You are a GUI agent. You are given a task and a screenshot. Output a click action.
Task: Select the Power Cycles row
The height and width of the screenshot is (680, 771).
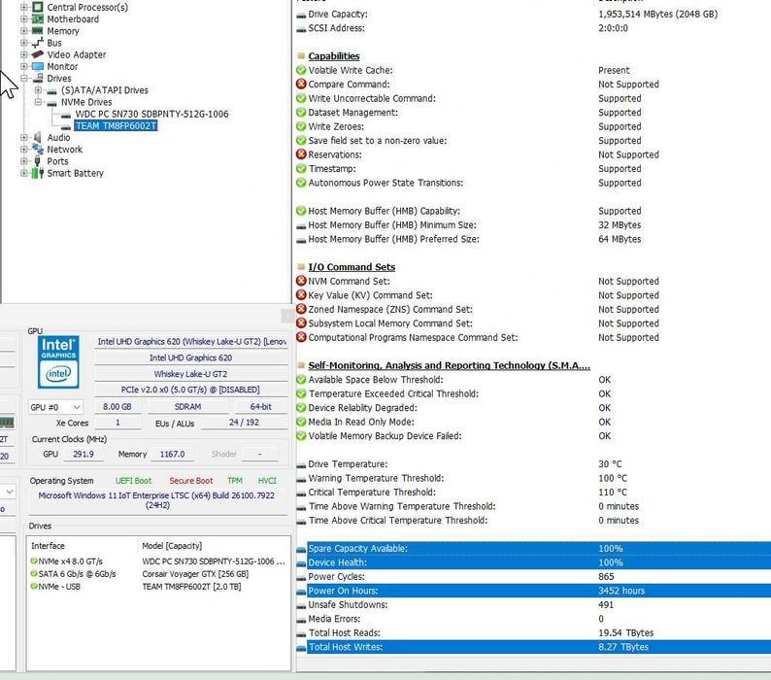[x=533, y=576]
